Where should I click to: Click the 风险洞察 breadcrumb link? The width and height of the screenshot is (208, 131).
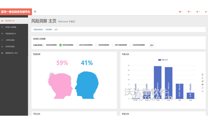pyautogui.click(x=49, y=29)
